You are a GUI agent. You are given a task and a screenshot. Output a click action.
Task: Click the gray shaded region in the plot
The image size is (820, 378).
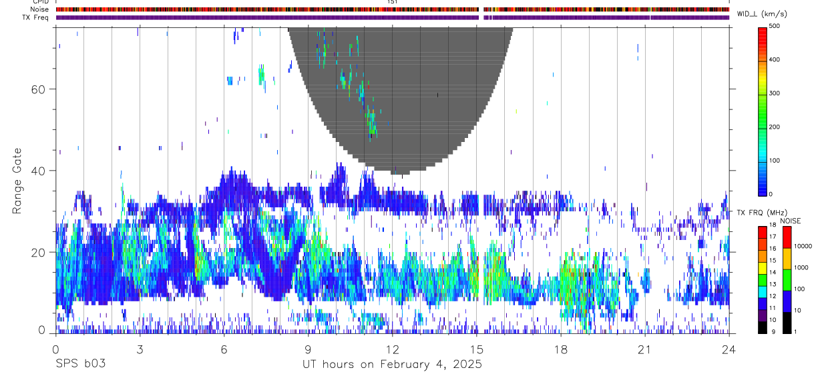[401, 100]
